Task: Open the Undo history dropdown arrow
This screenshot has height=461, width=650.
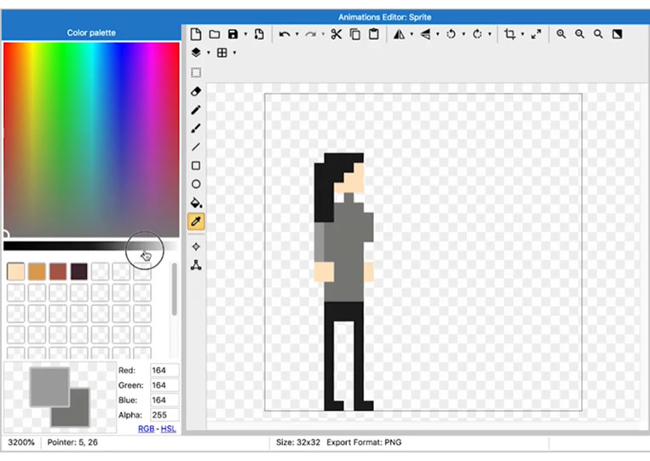Action: pyautogui.click(x=296, y=34)
